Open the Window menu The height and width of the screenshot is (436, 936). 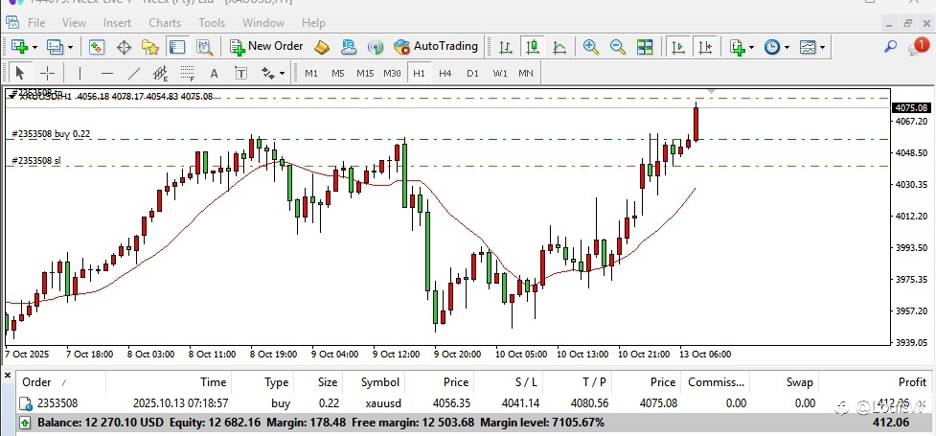(263, 23)
